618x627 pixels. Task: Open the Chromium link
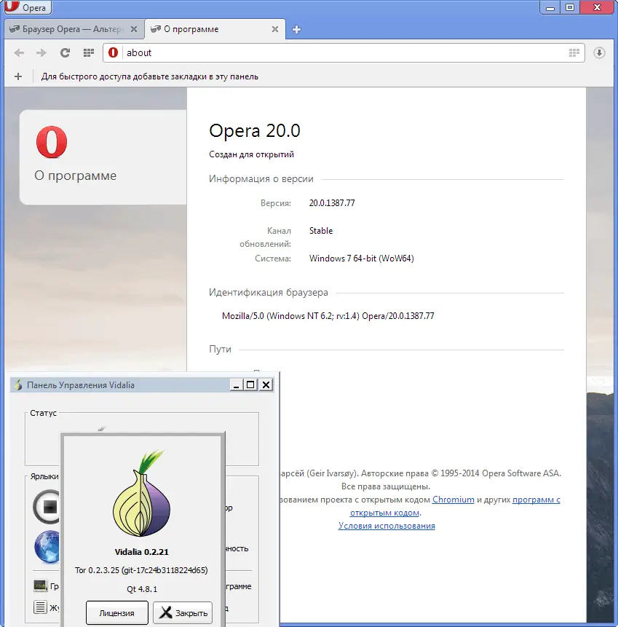(453, 500)
